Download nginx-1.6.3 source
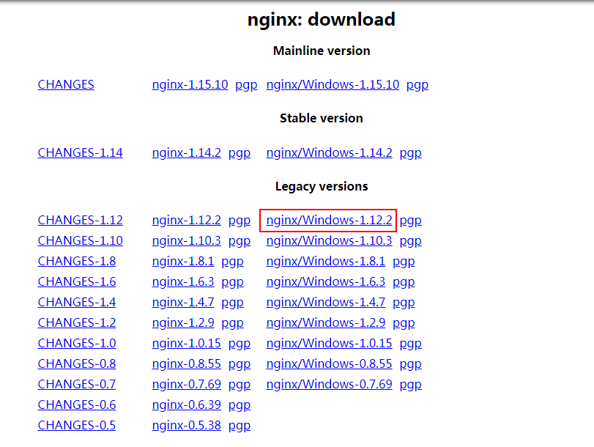The width and height of the screenshot is (594, 447). tap(183, 281)
